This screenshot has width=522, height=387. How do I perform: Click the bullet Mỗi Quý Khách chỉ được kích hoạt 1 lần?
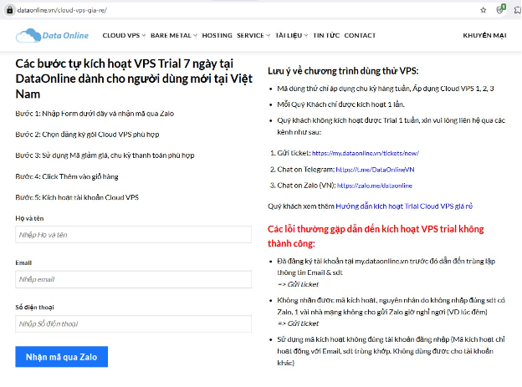340,104
